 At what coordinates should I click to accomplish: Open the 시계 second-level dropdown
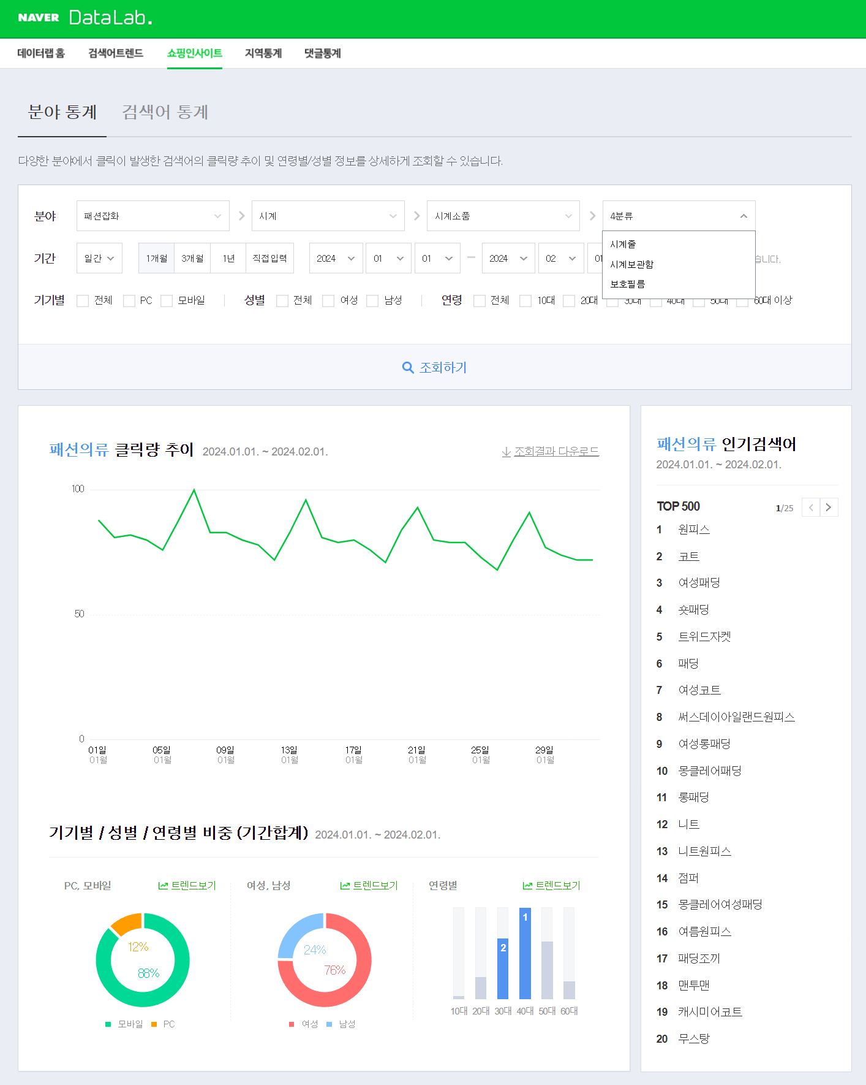click(328, 216)
